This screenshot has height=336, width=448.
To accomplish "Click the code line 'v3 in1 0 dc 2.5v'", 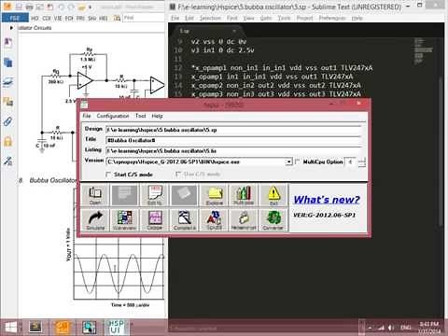I will pyautogui.click(x=222, y=50).
